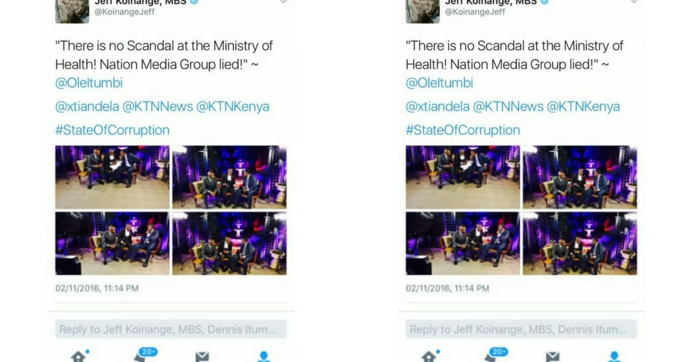This screenshot has width=692, height=362.
Task: Focus the Reply to Jeff Koinange field, right
Action: [x=521, y=329]
